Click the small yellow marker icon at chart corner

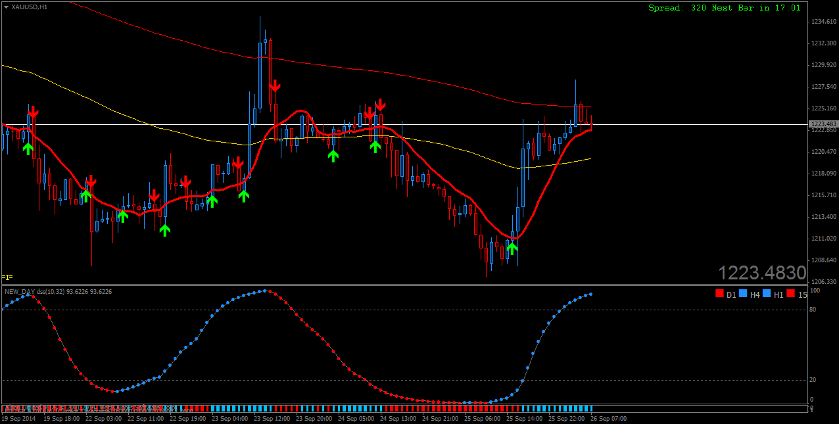7,277
